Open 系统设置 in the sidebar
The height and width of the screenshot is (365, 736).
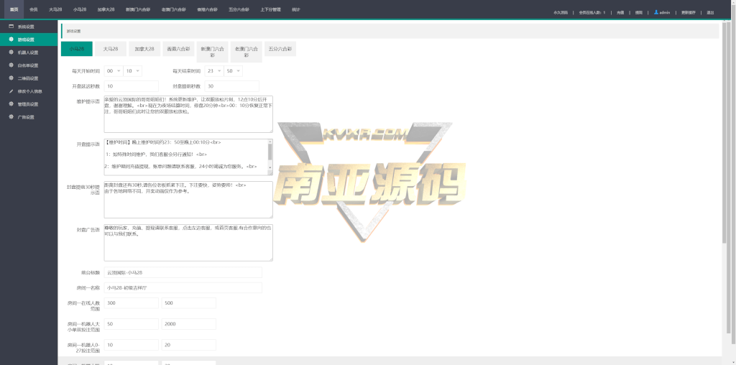(x=29, y=27)
